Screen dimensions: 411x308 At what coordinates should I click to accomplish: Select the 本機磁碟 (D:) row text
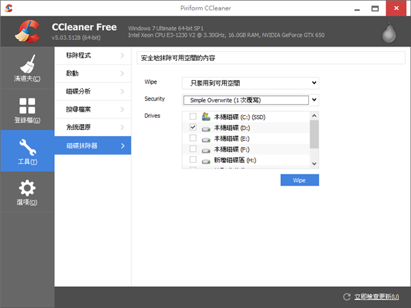click(232, 128)
